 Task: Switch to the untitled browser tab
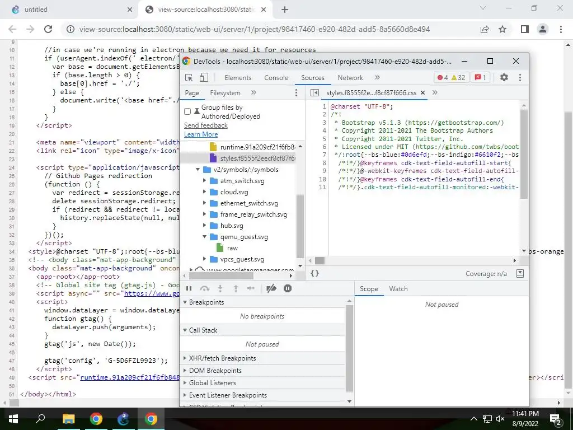pos(69,10)
